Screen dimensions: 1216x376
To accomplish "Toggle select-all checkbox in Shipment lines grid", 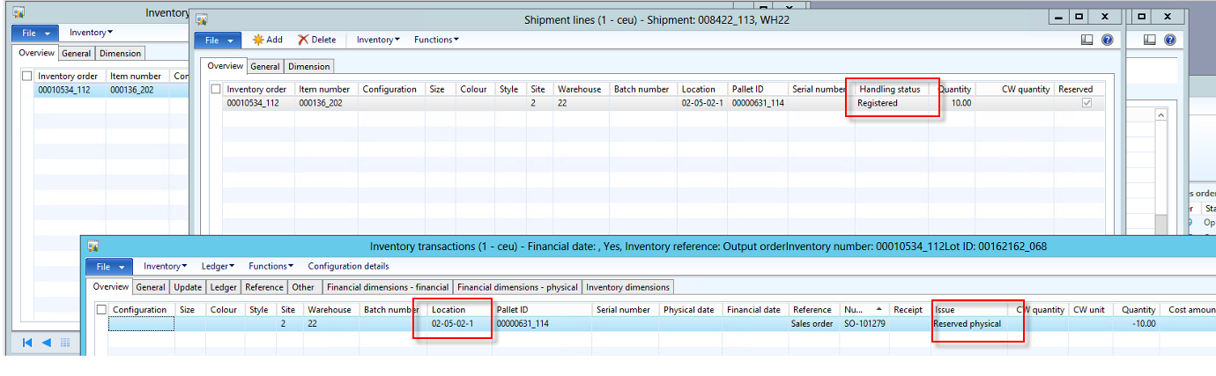I will pos(216,89).
